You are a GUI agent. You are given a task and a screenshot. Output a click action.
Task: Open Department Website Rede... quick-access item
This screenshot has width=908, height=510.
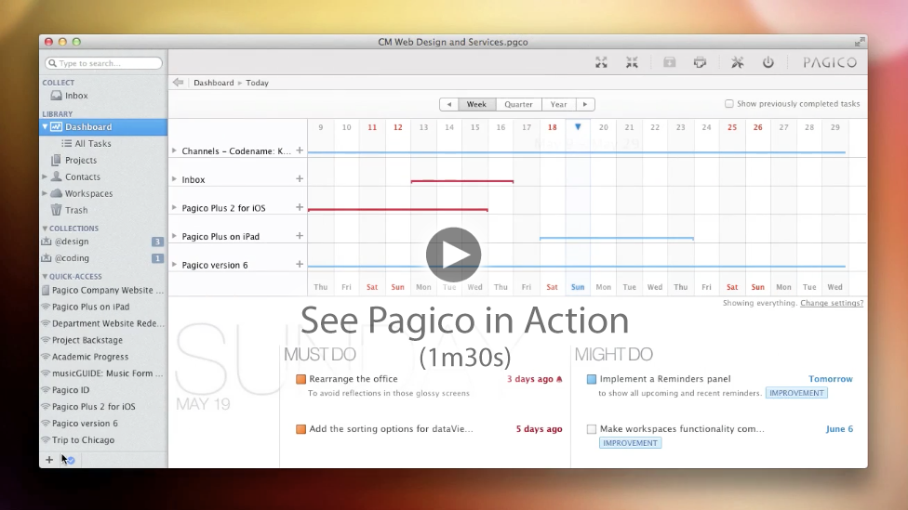(x=103, y=324)
